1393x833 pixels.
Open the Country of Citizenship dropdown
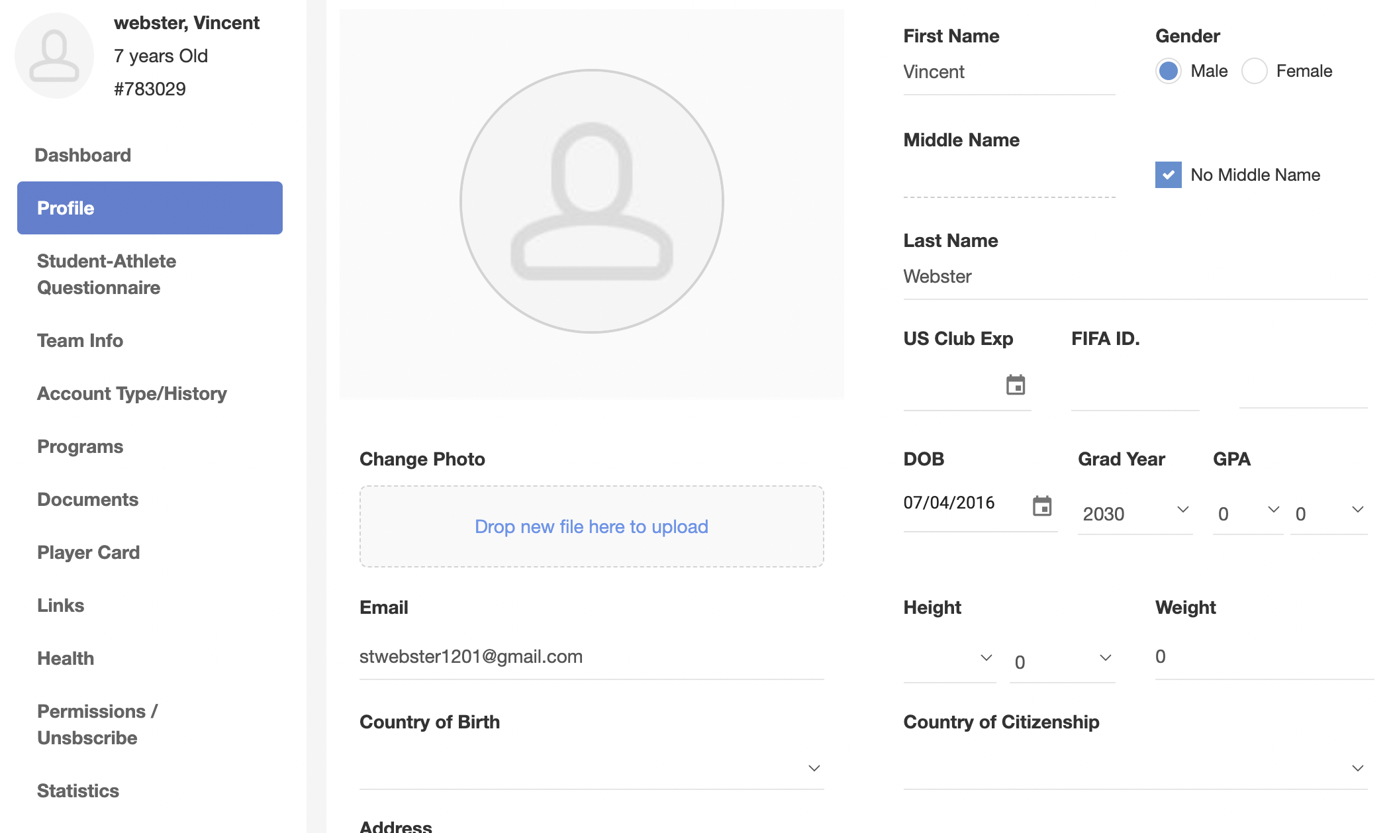point(1135,768)
